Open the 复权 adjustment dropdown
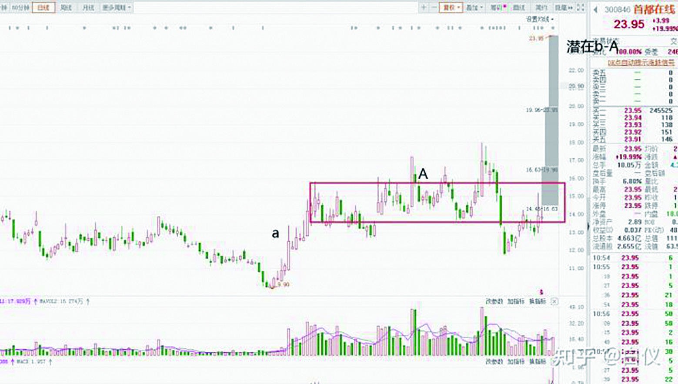The width and height of the screenshot is (678, 384). (x=451, y=7)
